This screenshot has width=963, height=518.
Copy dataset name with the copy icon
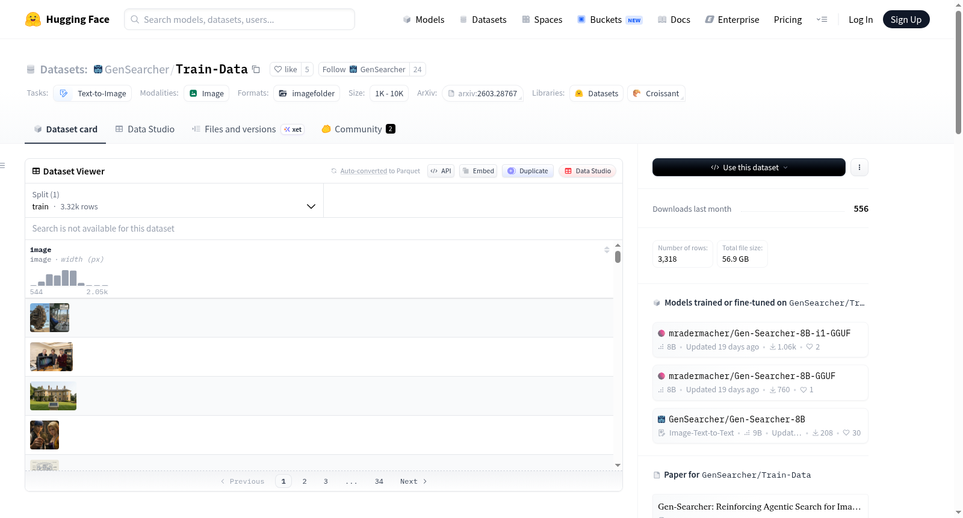coord(256,69)
